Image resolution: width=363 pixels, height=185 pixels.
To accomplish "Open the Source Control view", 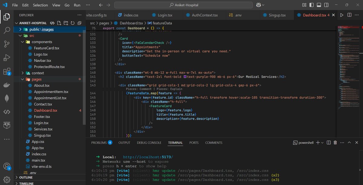I will point(7,44).
